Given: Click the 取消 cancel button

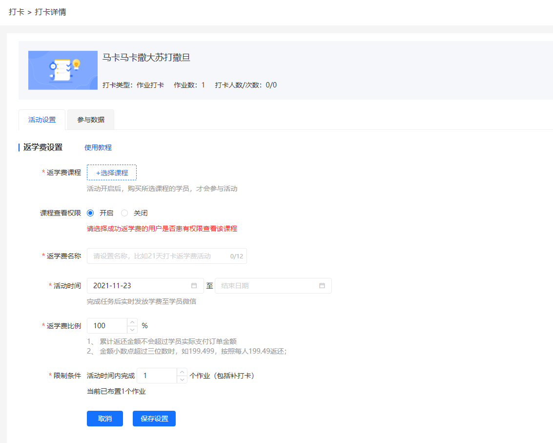Looking at the screenshot, I should point(104,418).
